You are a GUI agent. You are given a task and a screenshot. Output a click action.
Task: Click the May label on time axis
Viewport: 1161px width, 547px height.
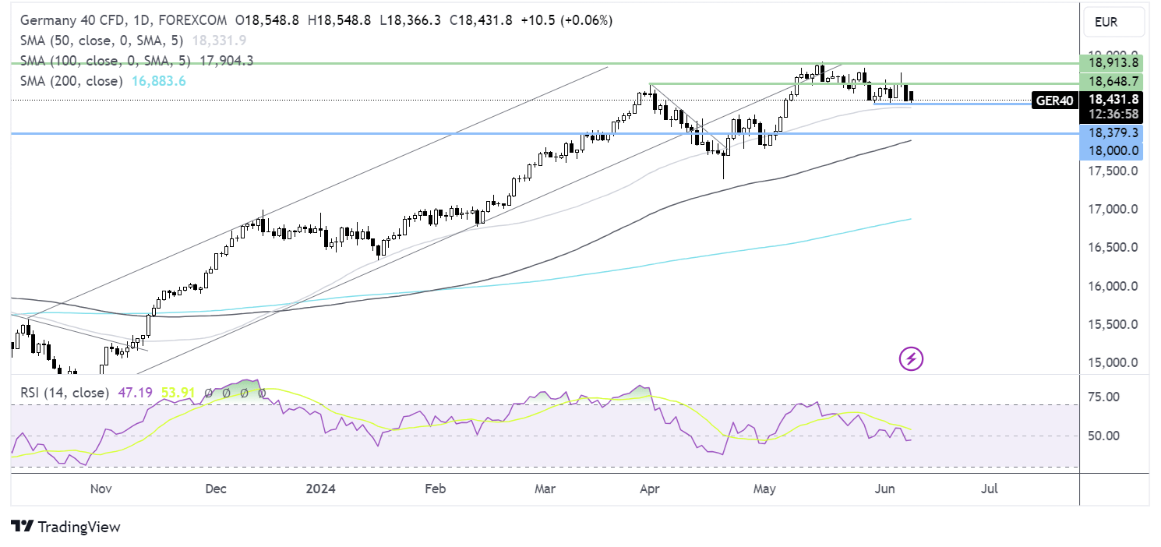[x=765, y=489]
